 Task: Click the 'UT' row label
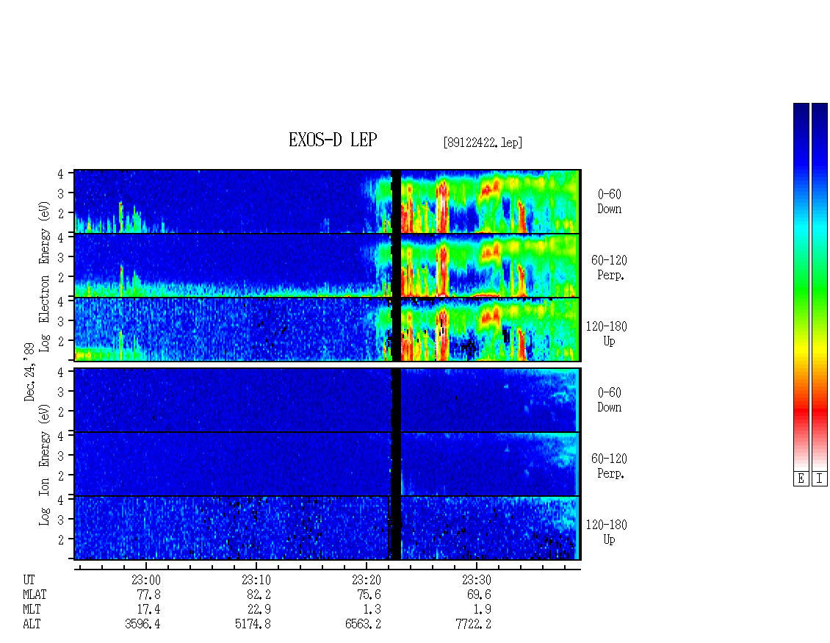click(x=29, y=580)
